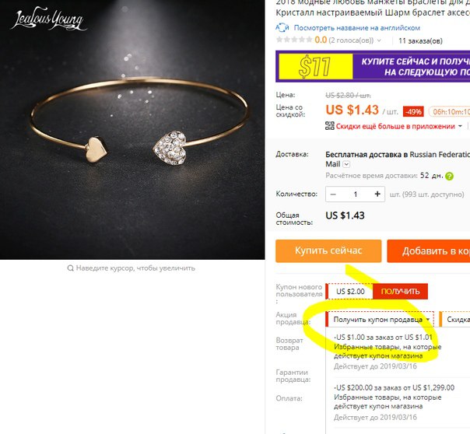Click the green help icon beside delivery time

coord(449,176)
